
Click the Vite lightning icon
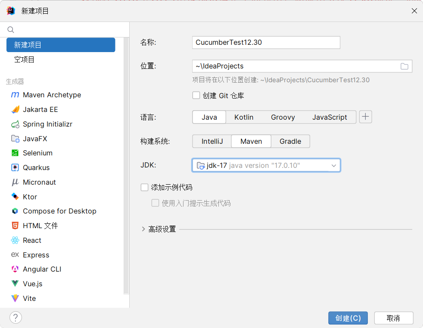15,298
